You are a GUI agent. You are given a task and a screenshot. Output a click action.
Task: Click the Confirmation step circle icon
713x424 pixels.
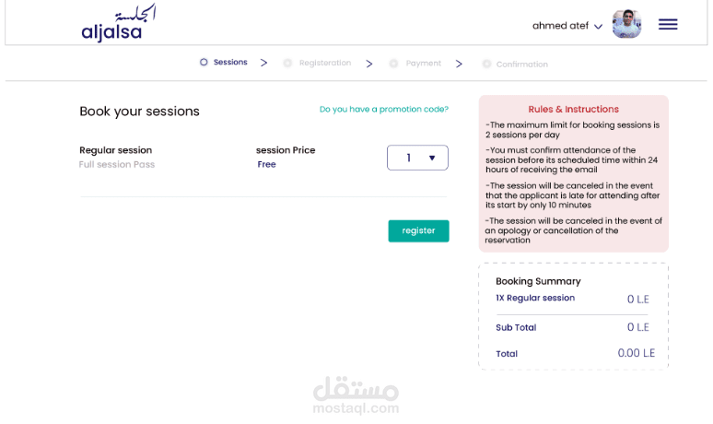[486, 65]
